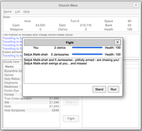Select Elephants in the goods list
This screenshot has width=142, height=131.
pyautogui.click(x=13, y=83)
